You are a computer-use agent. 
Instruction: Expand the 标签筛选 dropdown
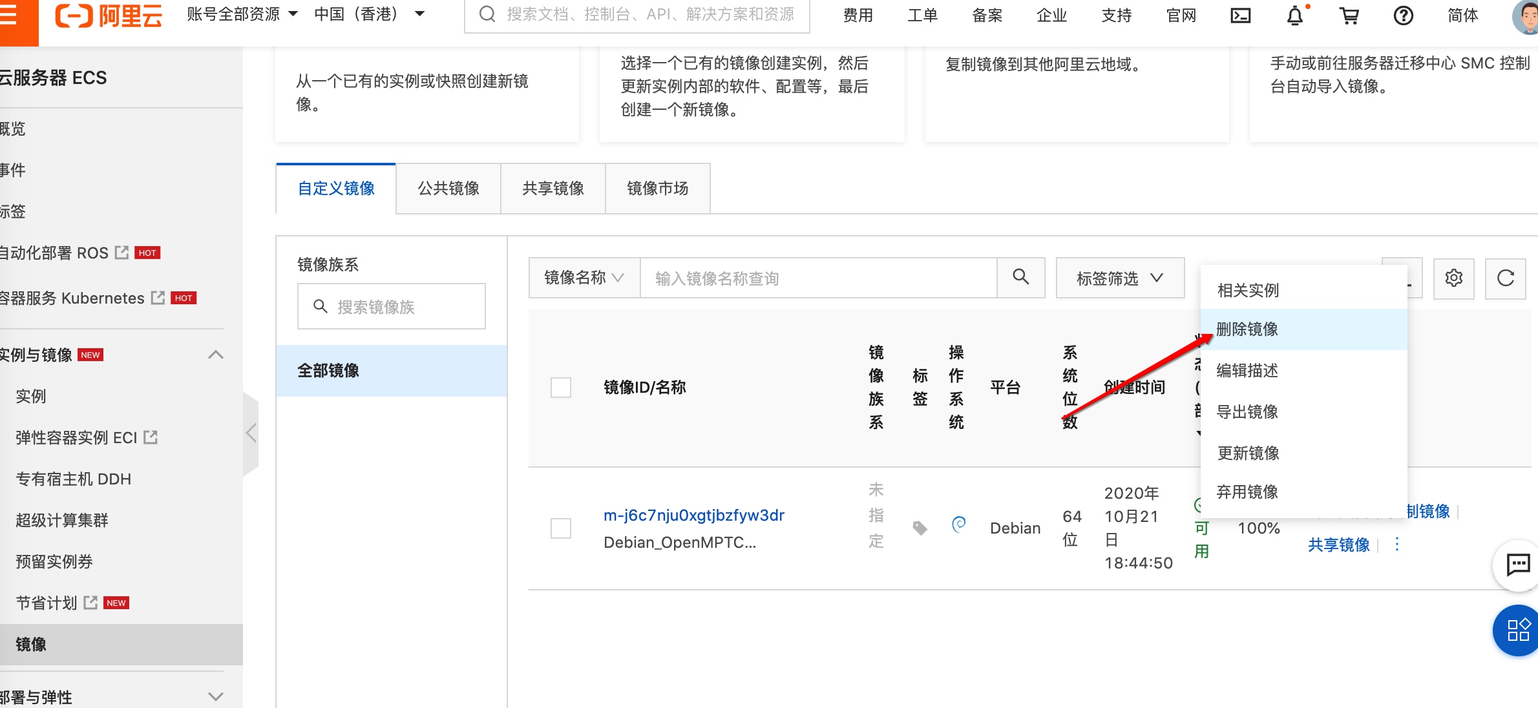pyautogui.click(x=1119, y=278)
